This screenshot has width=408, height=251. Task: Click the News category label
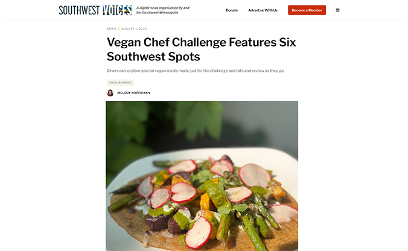pos(112,29)
